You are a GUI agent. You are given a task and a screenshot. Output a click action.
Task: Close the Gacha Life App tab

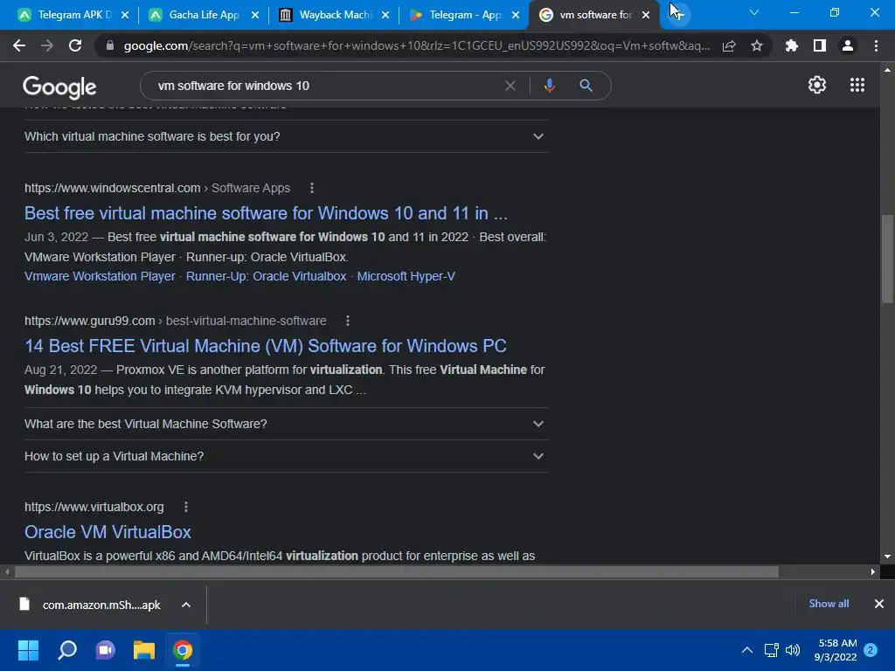pos(255,15)
